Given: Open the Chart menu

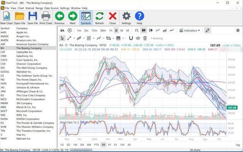Looking at the screenshot, I should click(21, 8).
